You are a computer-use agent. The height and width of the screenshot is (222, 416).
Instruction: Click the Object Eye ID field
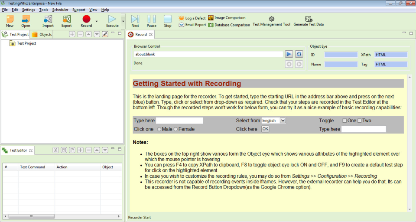coord(341,55)
